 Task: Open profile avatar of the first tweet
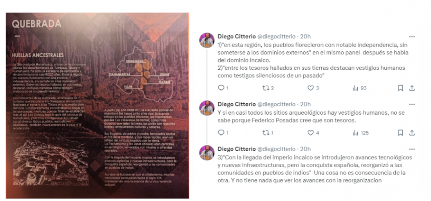click(x=207, y=40)
